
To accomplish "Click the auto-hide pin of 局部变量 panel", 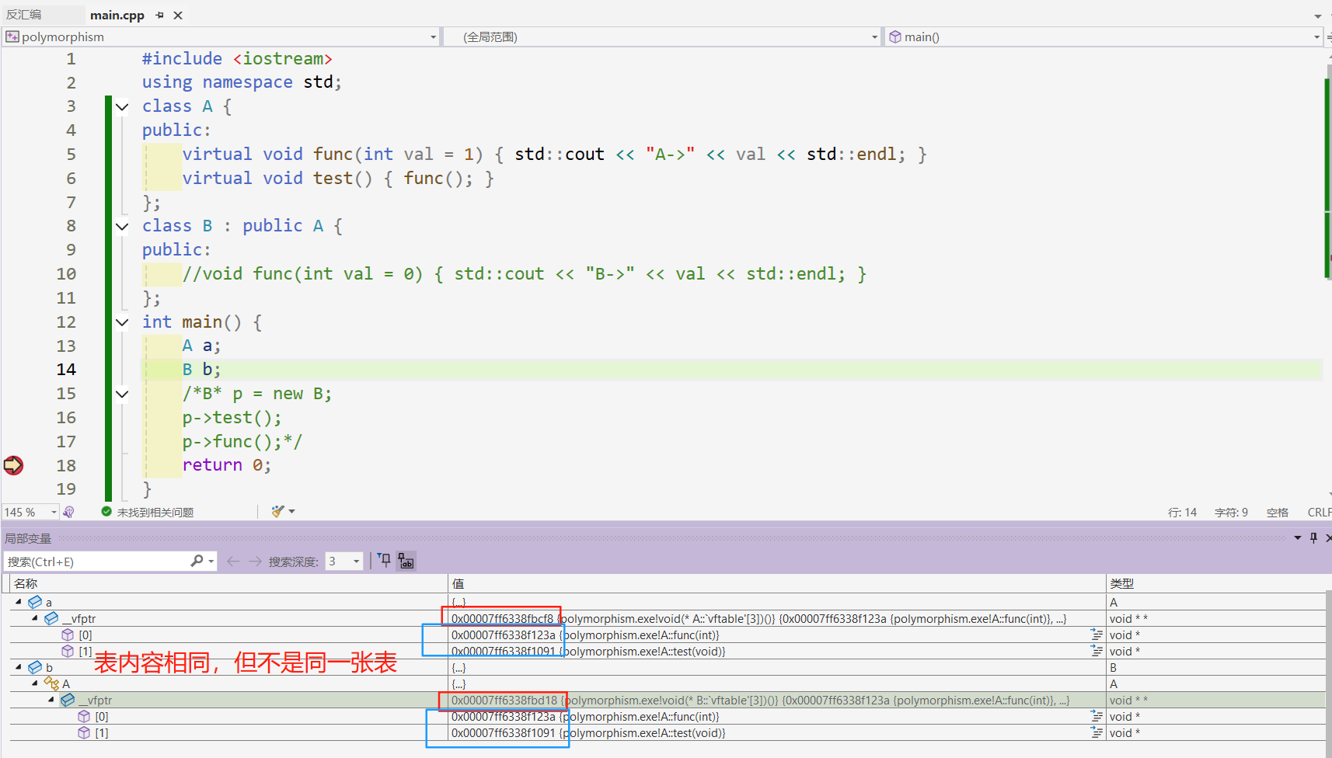I will (1313, 537).
